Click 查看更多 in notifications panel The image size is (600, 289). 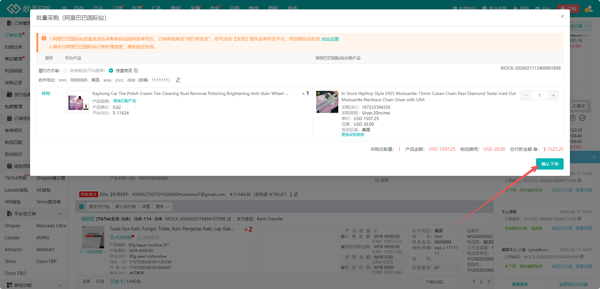coord(520,284)
